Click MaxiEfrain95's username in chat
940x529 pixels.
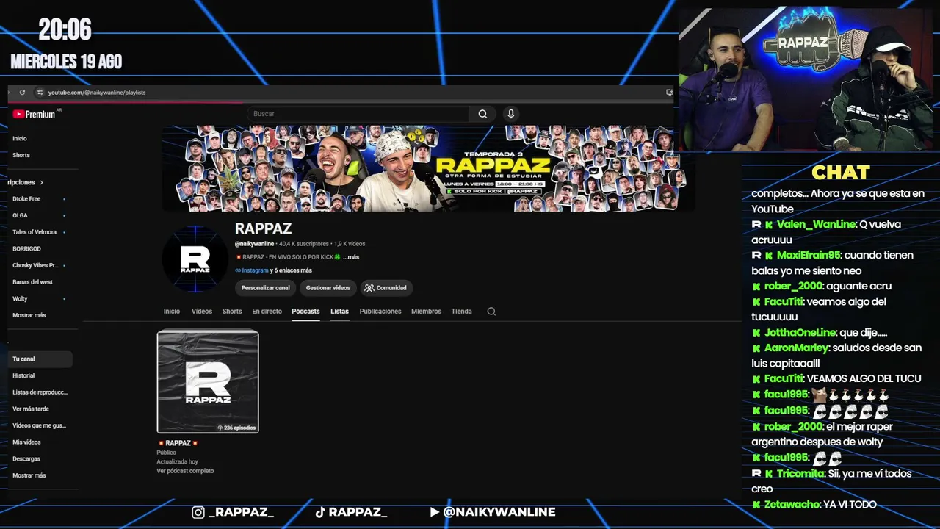809,255
